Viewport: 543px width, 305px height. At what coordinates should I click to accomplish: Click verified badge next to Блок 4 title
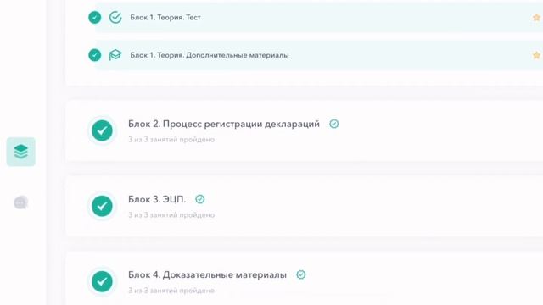pos(301,274)
